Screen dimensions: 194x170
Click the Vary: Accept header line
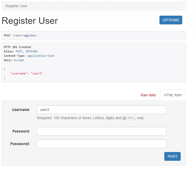pos(14,60)
